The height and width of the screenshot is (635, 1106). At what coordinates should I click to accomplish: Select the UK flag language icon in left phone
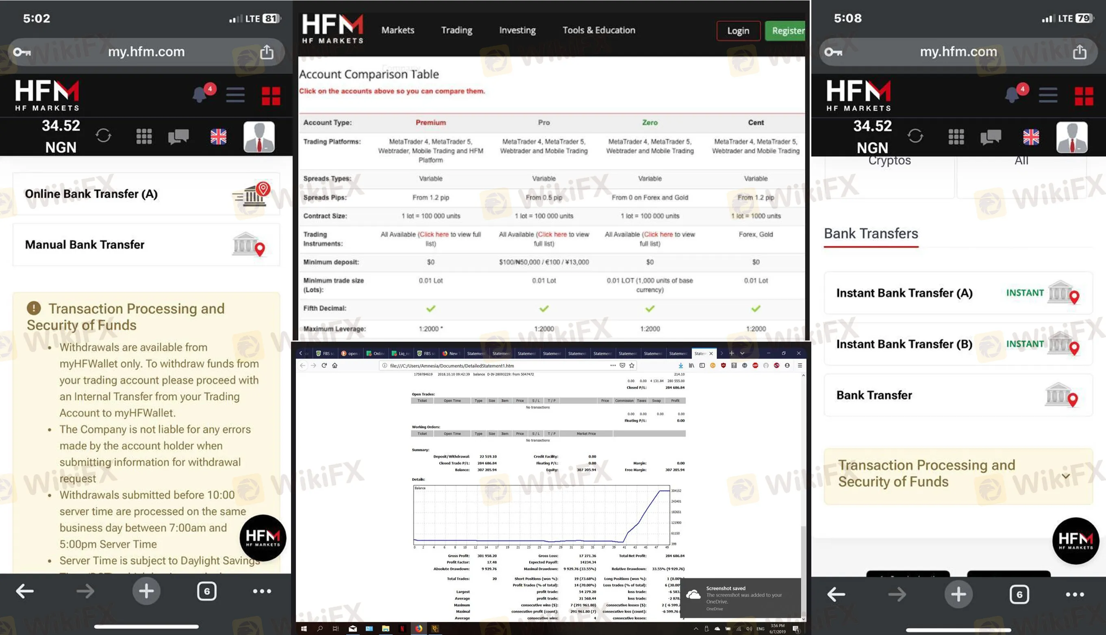pos(218,137)
